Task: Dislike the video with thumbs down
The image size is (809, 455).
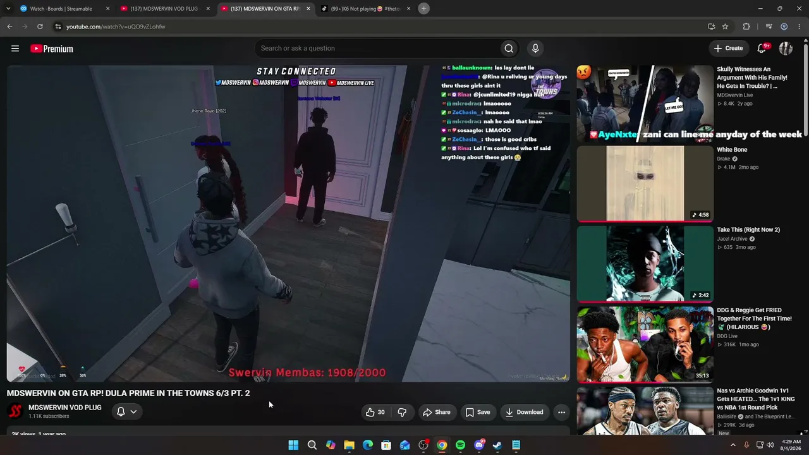Action: point(402,412)
